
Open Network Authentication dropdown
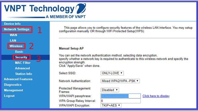(120, 81)
